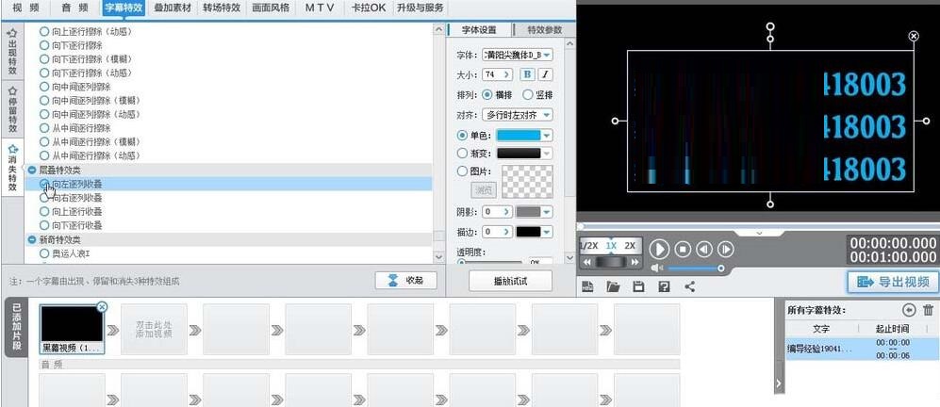Stop the video preview playback
The height and width of the screenshot is (407, 940).
click(683, 249)
